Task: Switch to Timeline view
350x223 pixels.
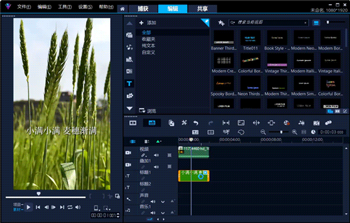Action: tap(152, 123)
